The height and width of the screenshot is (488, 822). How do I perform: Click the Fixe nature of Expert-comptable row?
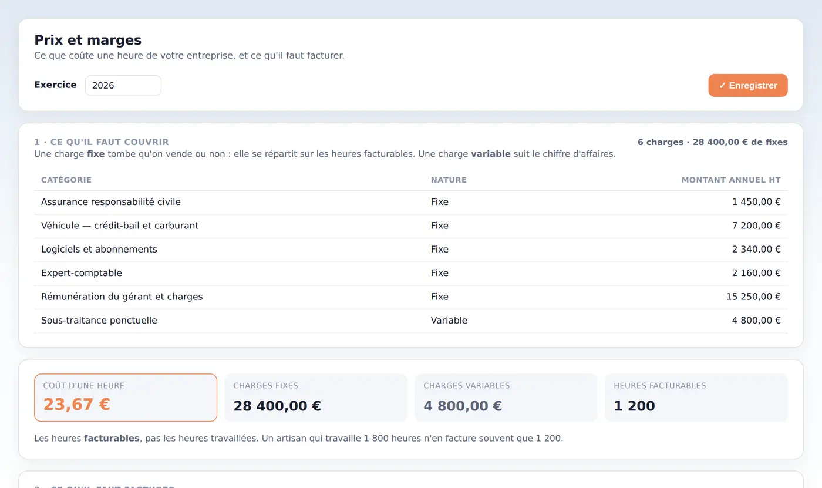coord(440,273)
